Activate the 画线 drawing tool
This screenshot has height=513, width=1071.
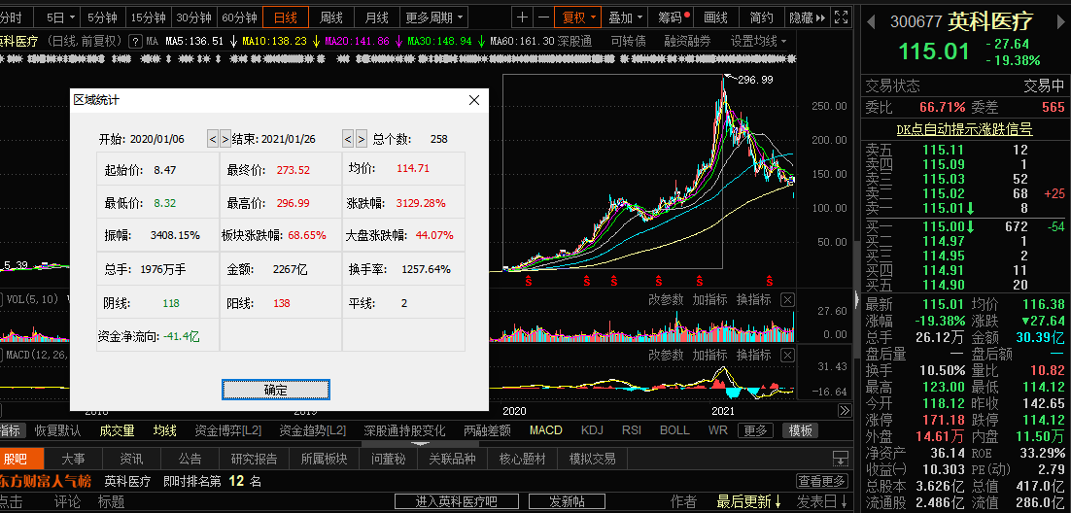[x=715, y=17]
